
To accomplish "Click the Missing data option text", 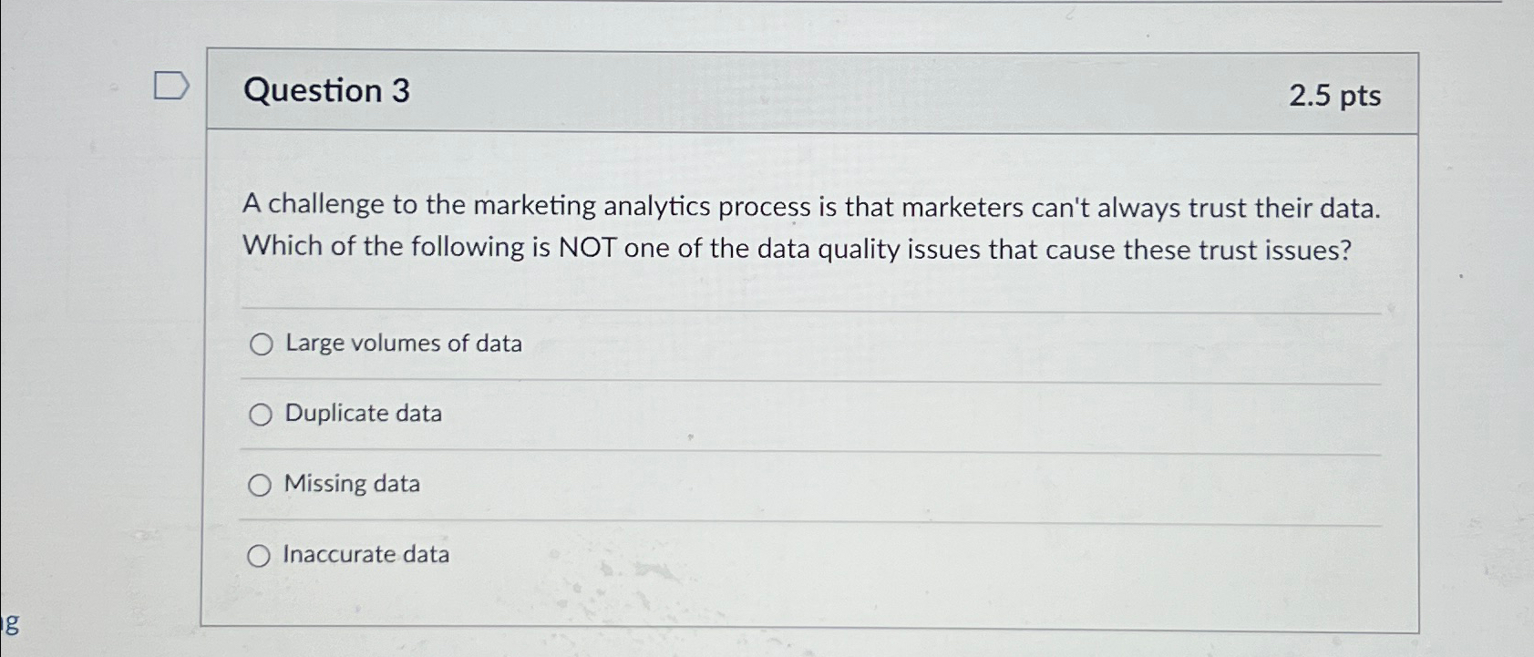I will 351,485.
